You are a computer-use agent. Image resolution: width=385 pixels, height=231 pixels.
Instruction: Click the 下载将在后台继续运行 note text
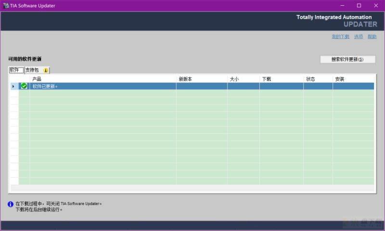(39, 210)
